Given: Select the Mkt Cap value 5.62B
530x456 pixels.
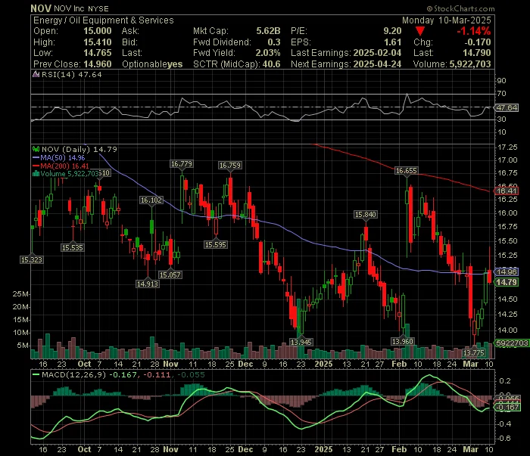Looking at the screenshot, I should pyautogui.click(x=268, y=31).
